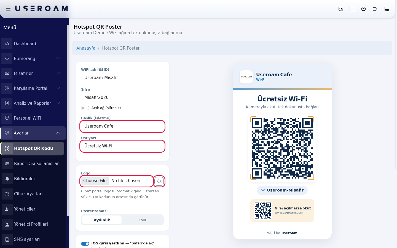Viewport: 397px width, 248px height.
Task: Focus the Başlık (işletme) input
Action: (x=122, y=126)
